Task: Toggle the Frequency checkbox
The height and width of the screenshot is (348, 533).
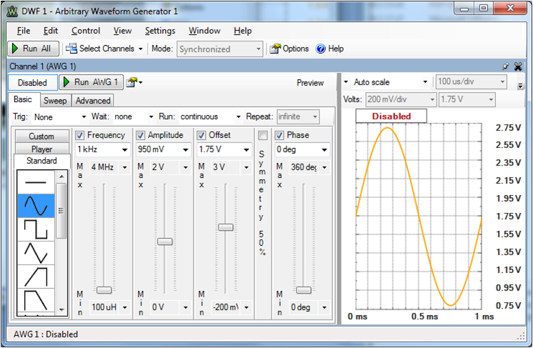Action: pos(80,135)
